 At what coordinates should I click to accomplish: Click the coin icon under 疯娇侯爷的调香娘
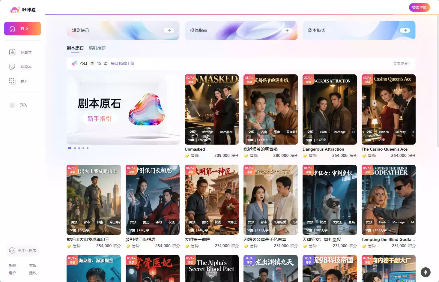coord(246,156)
